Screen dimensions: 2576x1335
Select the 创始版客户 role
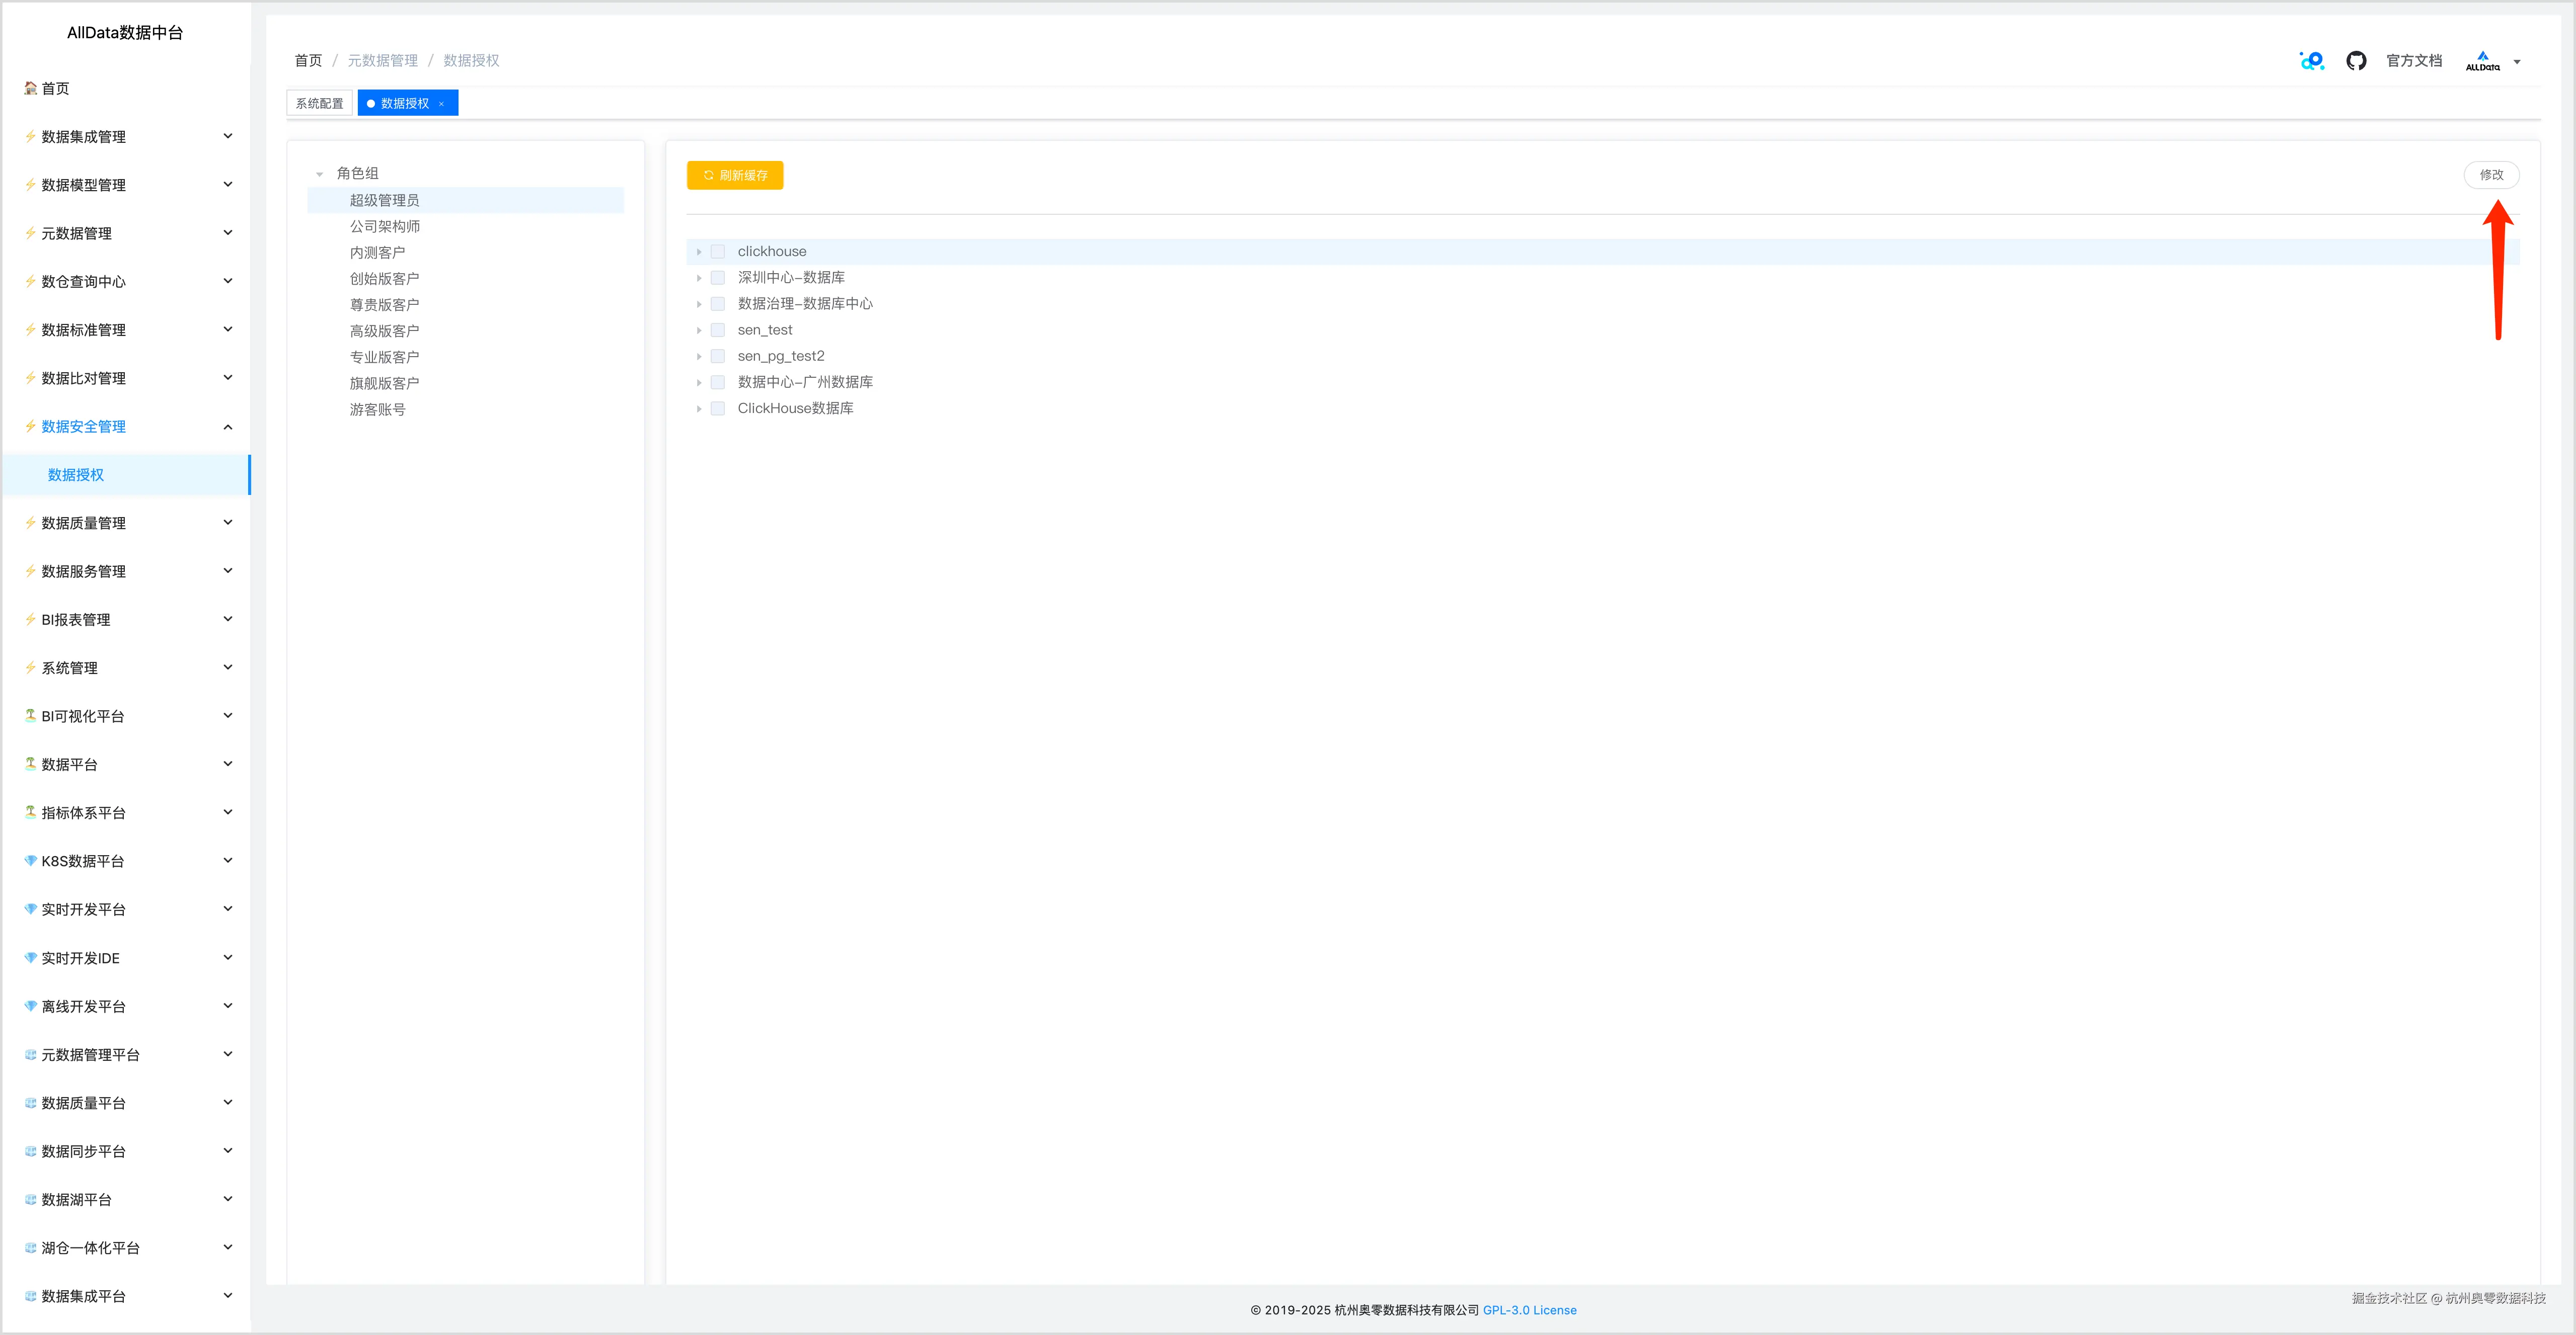pos(466,278)
